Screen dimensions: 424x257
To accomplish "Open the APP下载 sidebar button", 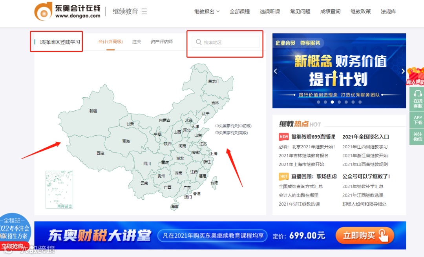I will (x=417, y=120).
